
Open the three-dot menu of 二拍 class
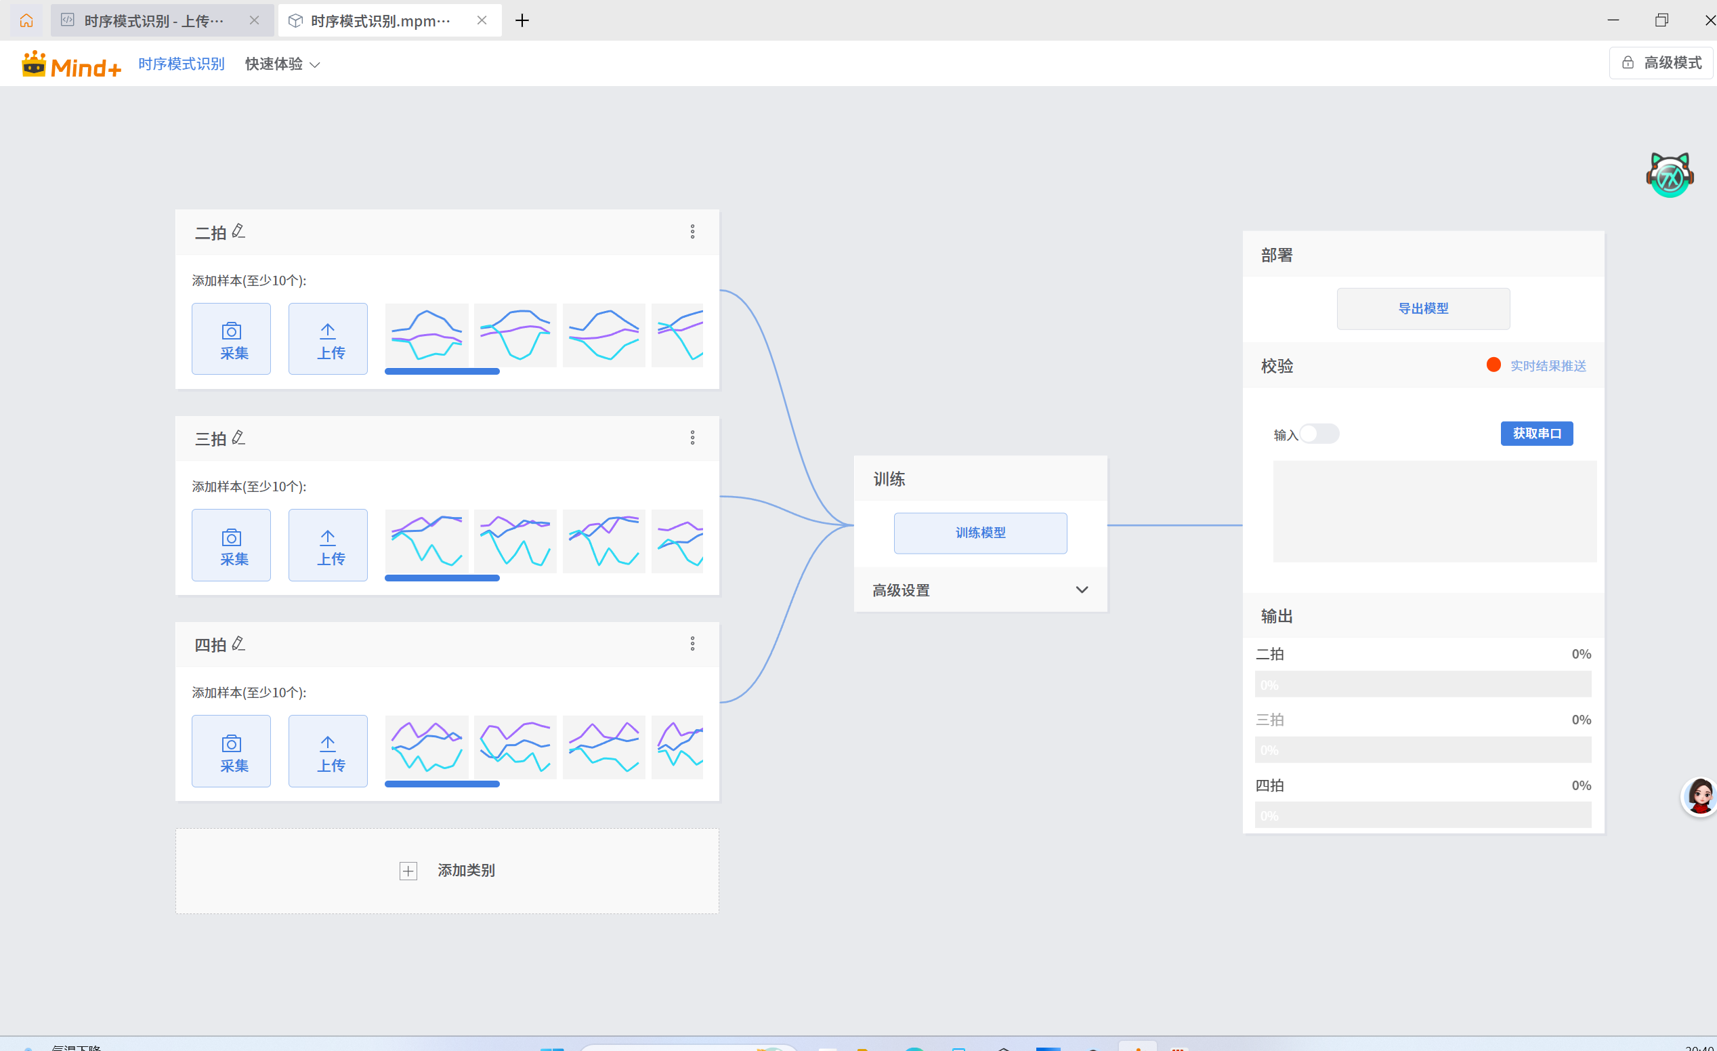click(692, 231)
